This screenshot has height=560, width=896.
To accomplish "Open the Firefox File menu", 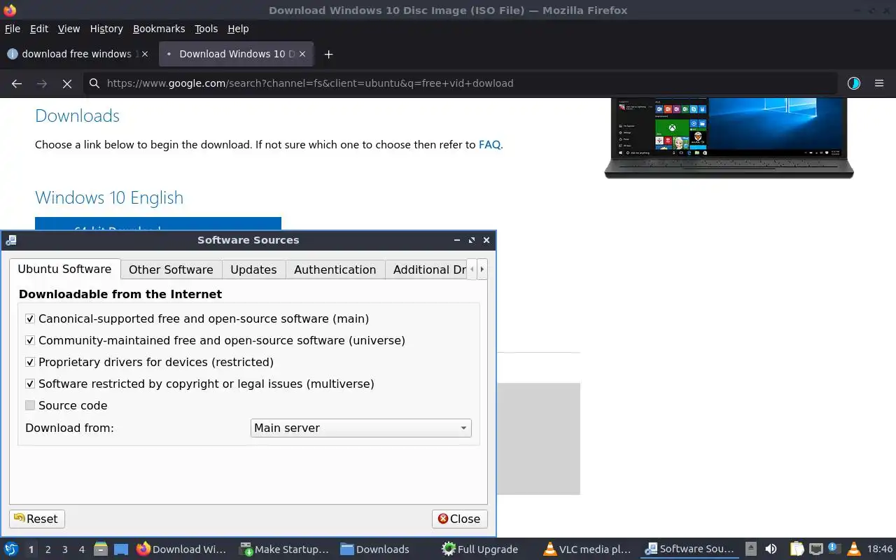I will [x=13, y=29].
